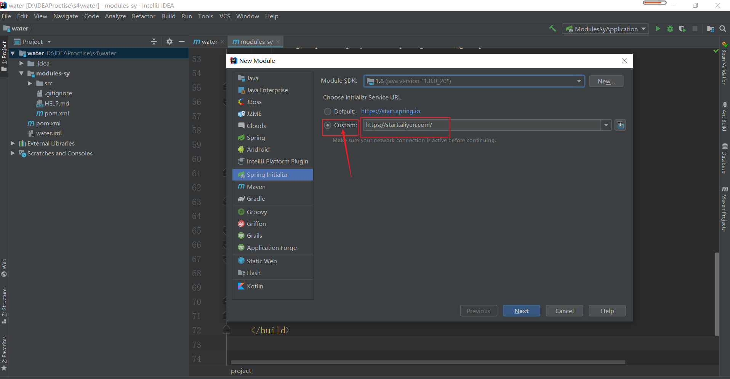Select Kotlin module type
This screenshot has height=379, width=730.
coord(272,286)
